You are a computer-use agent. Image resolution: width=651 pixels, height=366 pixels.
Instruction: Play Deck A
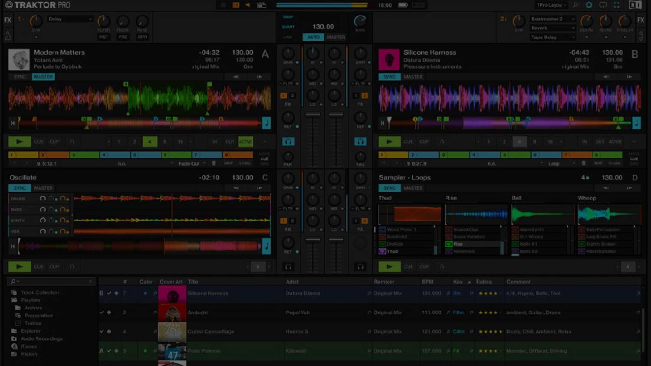click(19, 142)
